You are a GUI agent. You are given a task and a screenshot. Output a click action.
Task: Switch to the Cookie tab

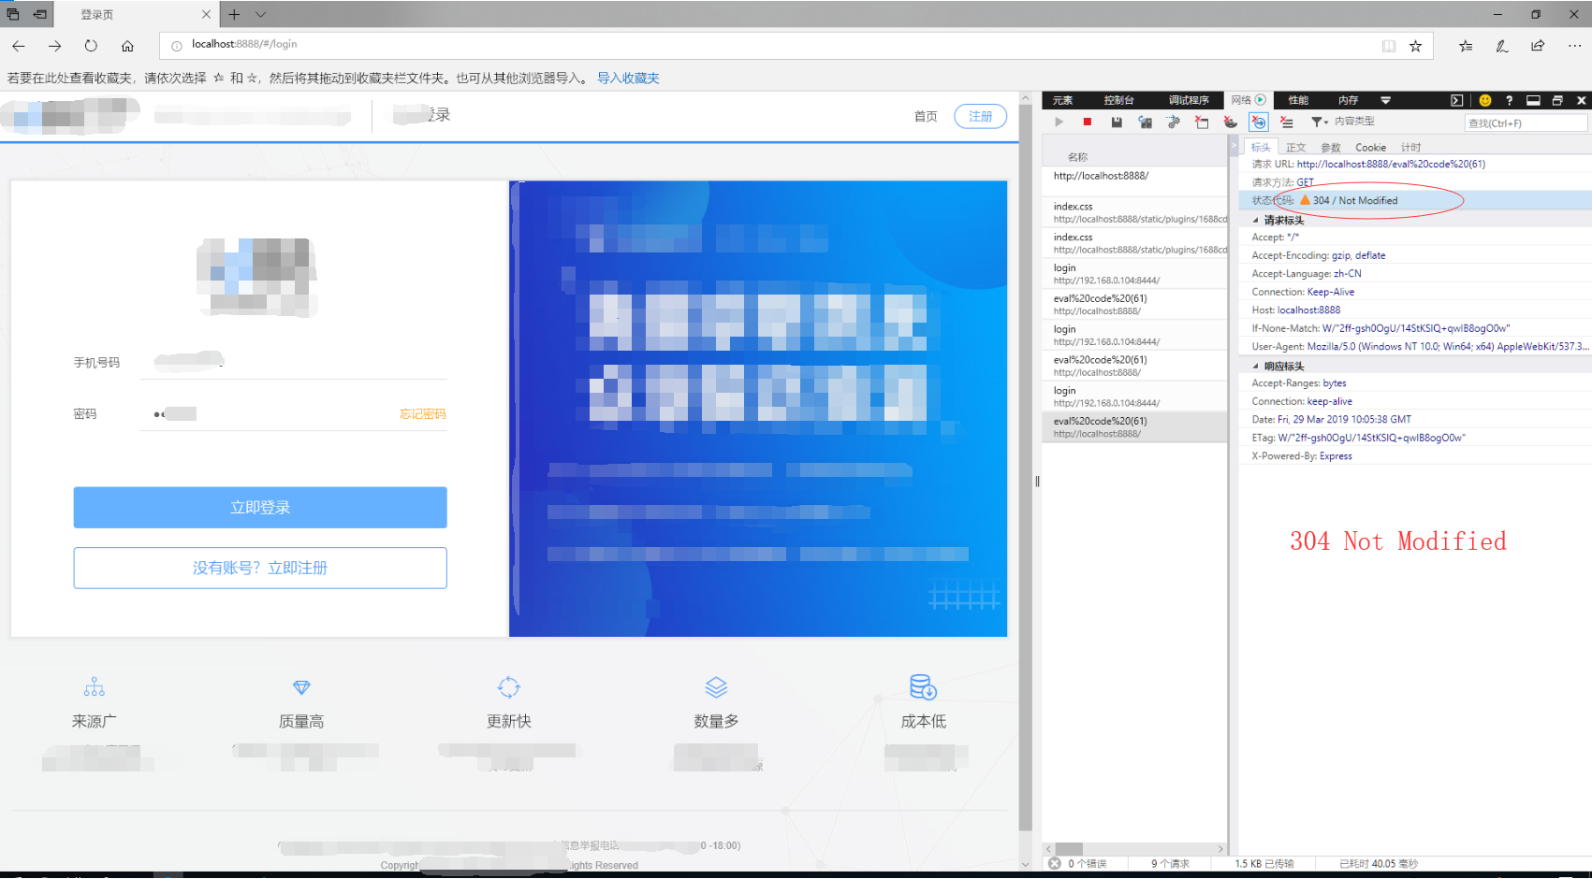1370,147
